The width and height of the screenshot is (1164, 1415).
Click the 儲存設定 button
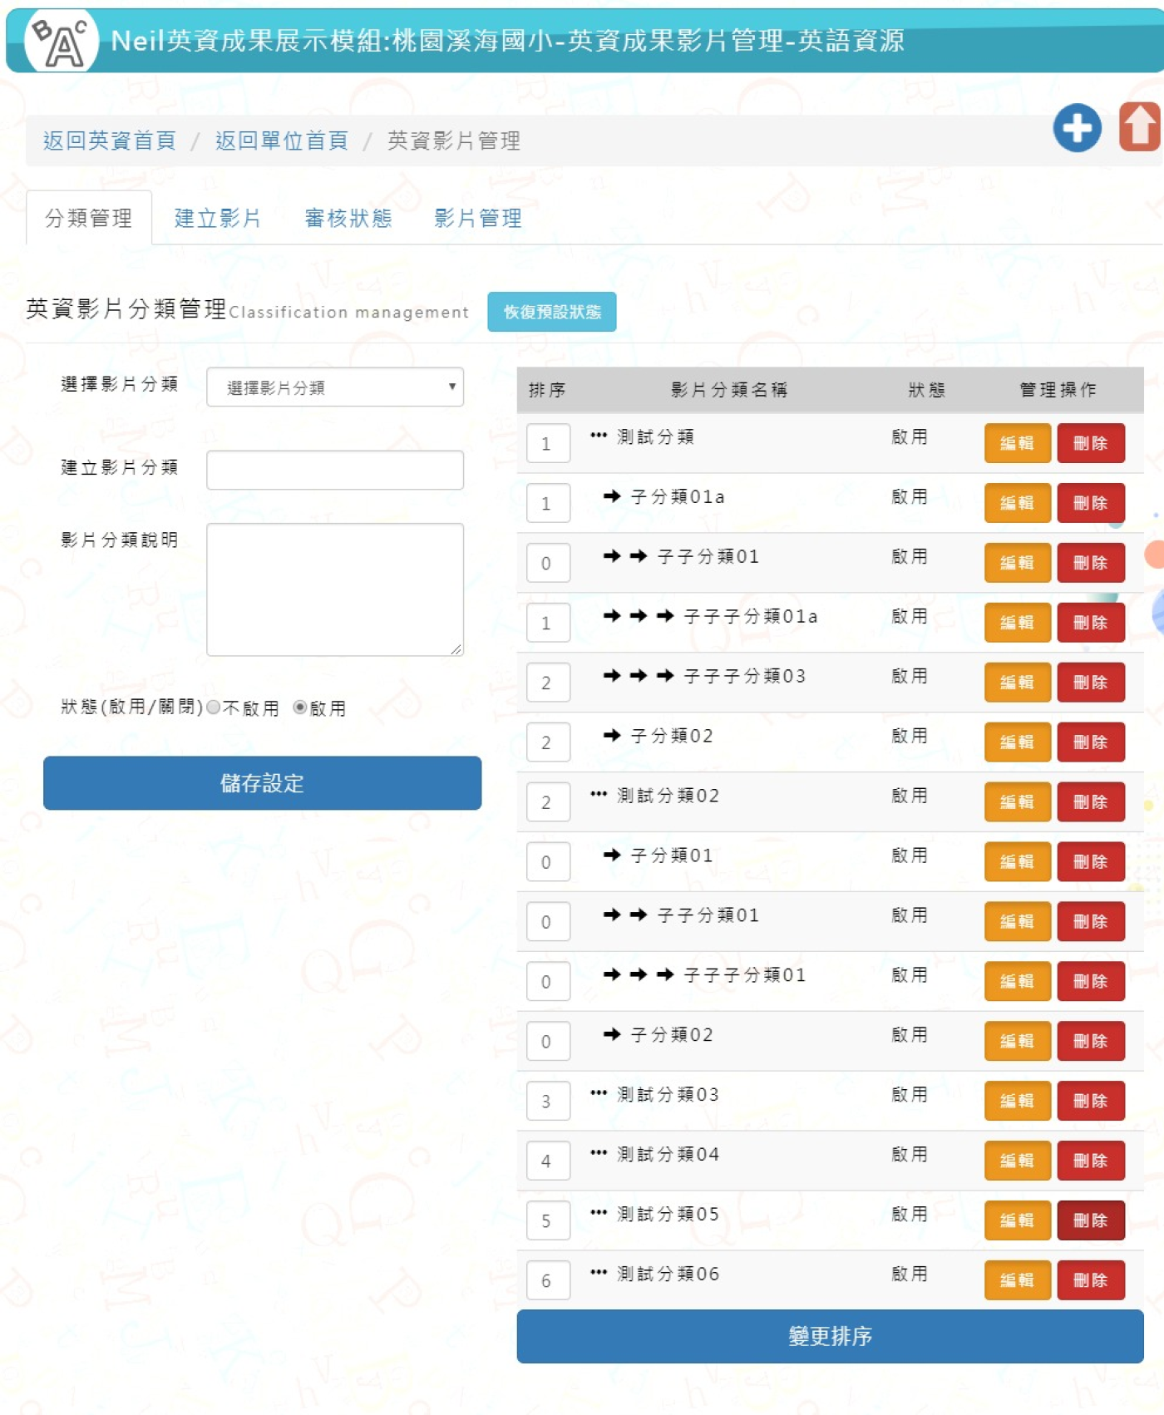click(x=262, y=783)
